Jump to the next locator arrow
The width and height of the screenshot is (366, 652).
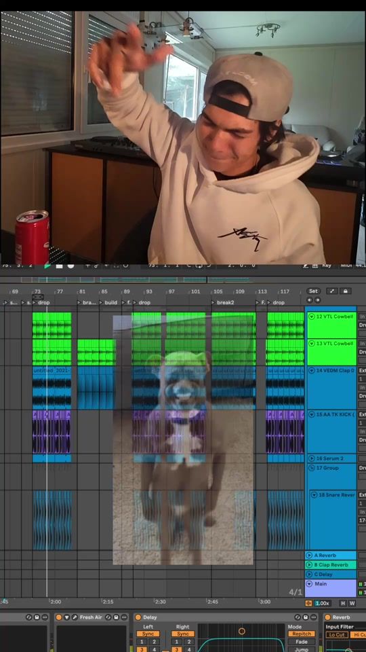[317, 300]
